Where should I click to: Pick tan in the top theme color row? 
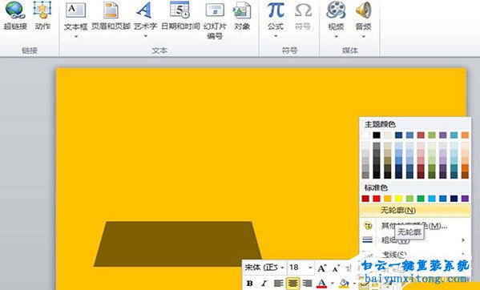coord(388,135)
